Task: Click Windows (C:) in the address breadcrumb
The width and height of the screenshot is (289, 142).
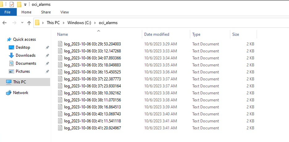Action: (79, 23)
